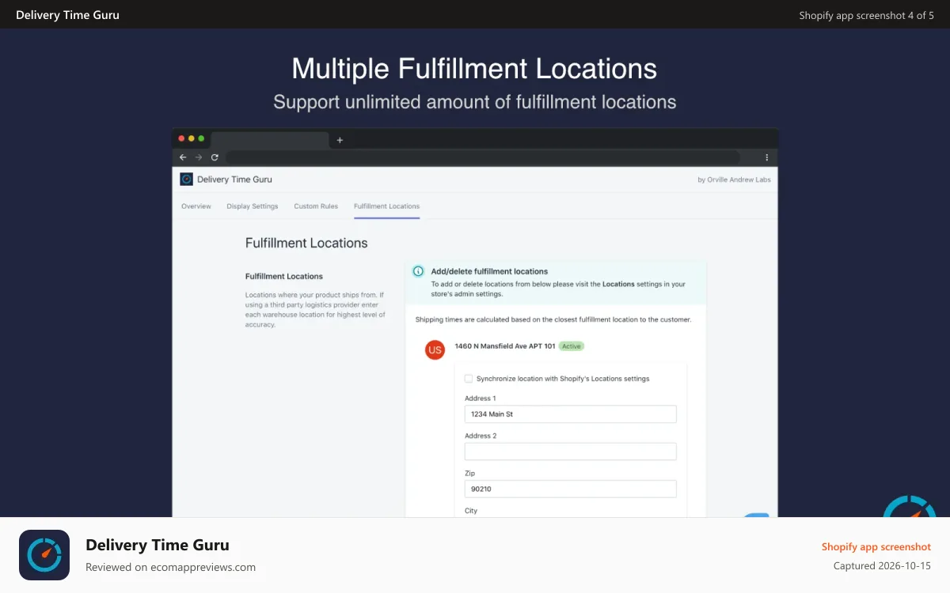
Task: Click the Delivery Time Guru footer app icon
Action: (44, 555)
